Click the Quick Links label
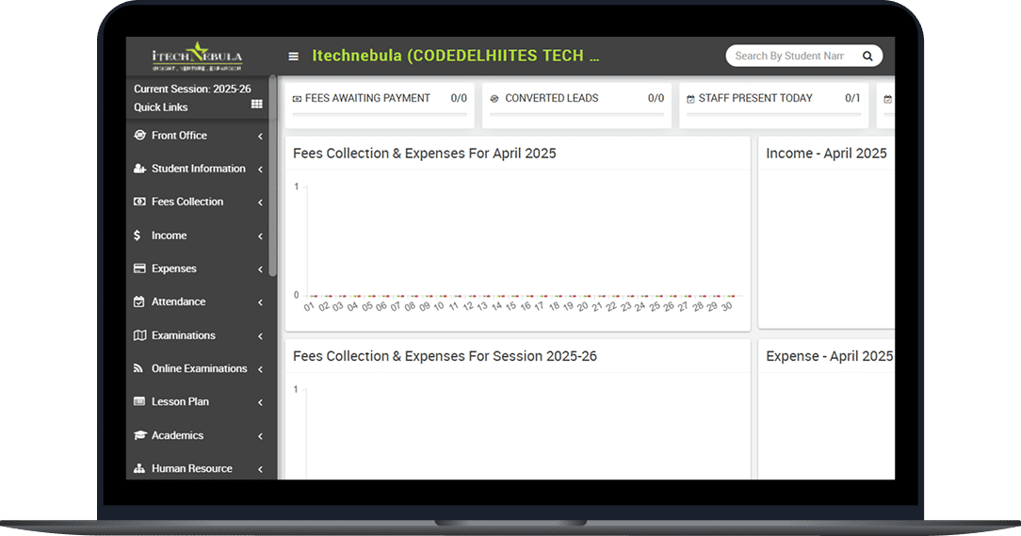The image size is (1021, 536). coord(160,106)
